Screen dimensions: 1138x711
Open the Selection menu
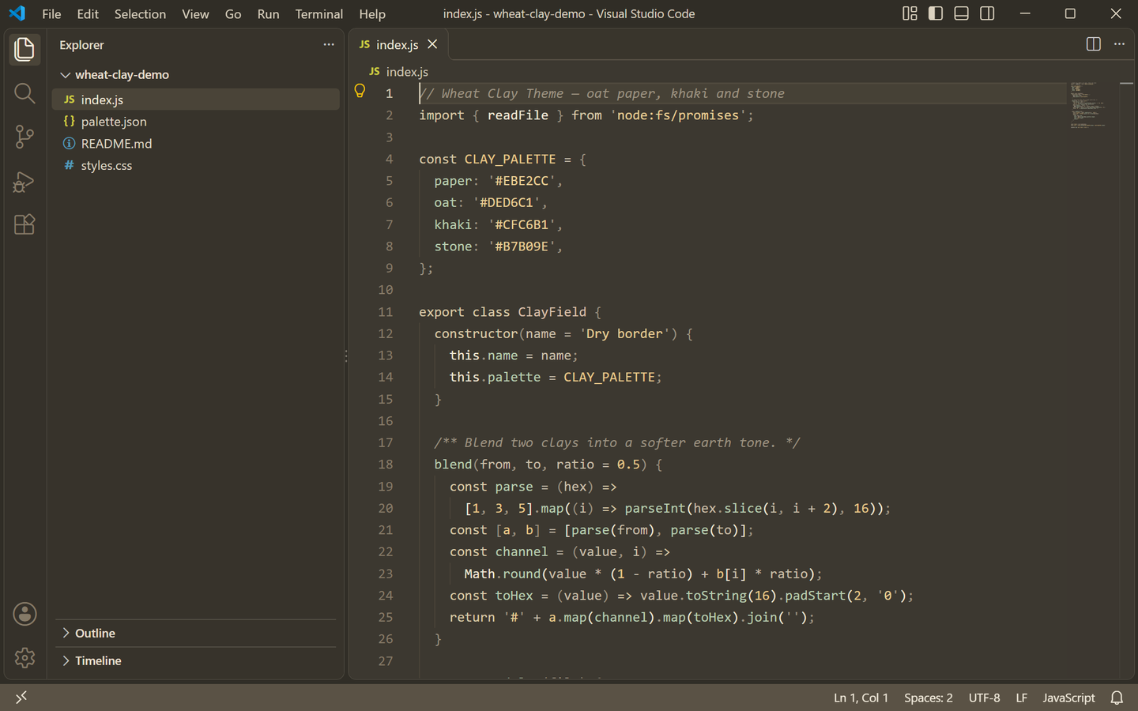pos(140,14)
